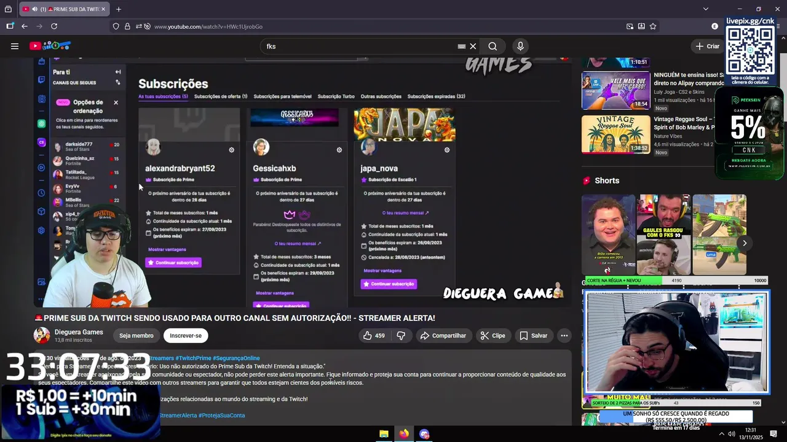
Task: Click the gear on alexandrabryant52 card
Action: pos(231,150)
